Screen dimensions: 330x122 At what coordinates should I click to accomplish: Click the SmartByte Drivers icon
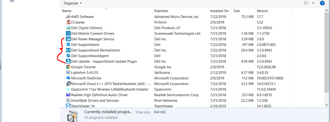pyautogui.click(x=68, y=101)
